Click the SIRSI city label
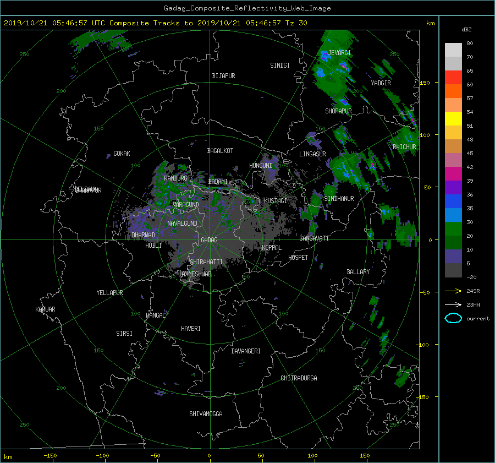This screenshot has width=495, height=463. [x=124, y=334]
